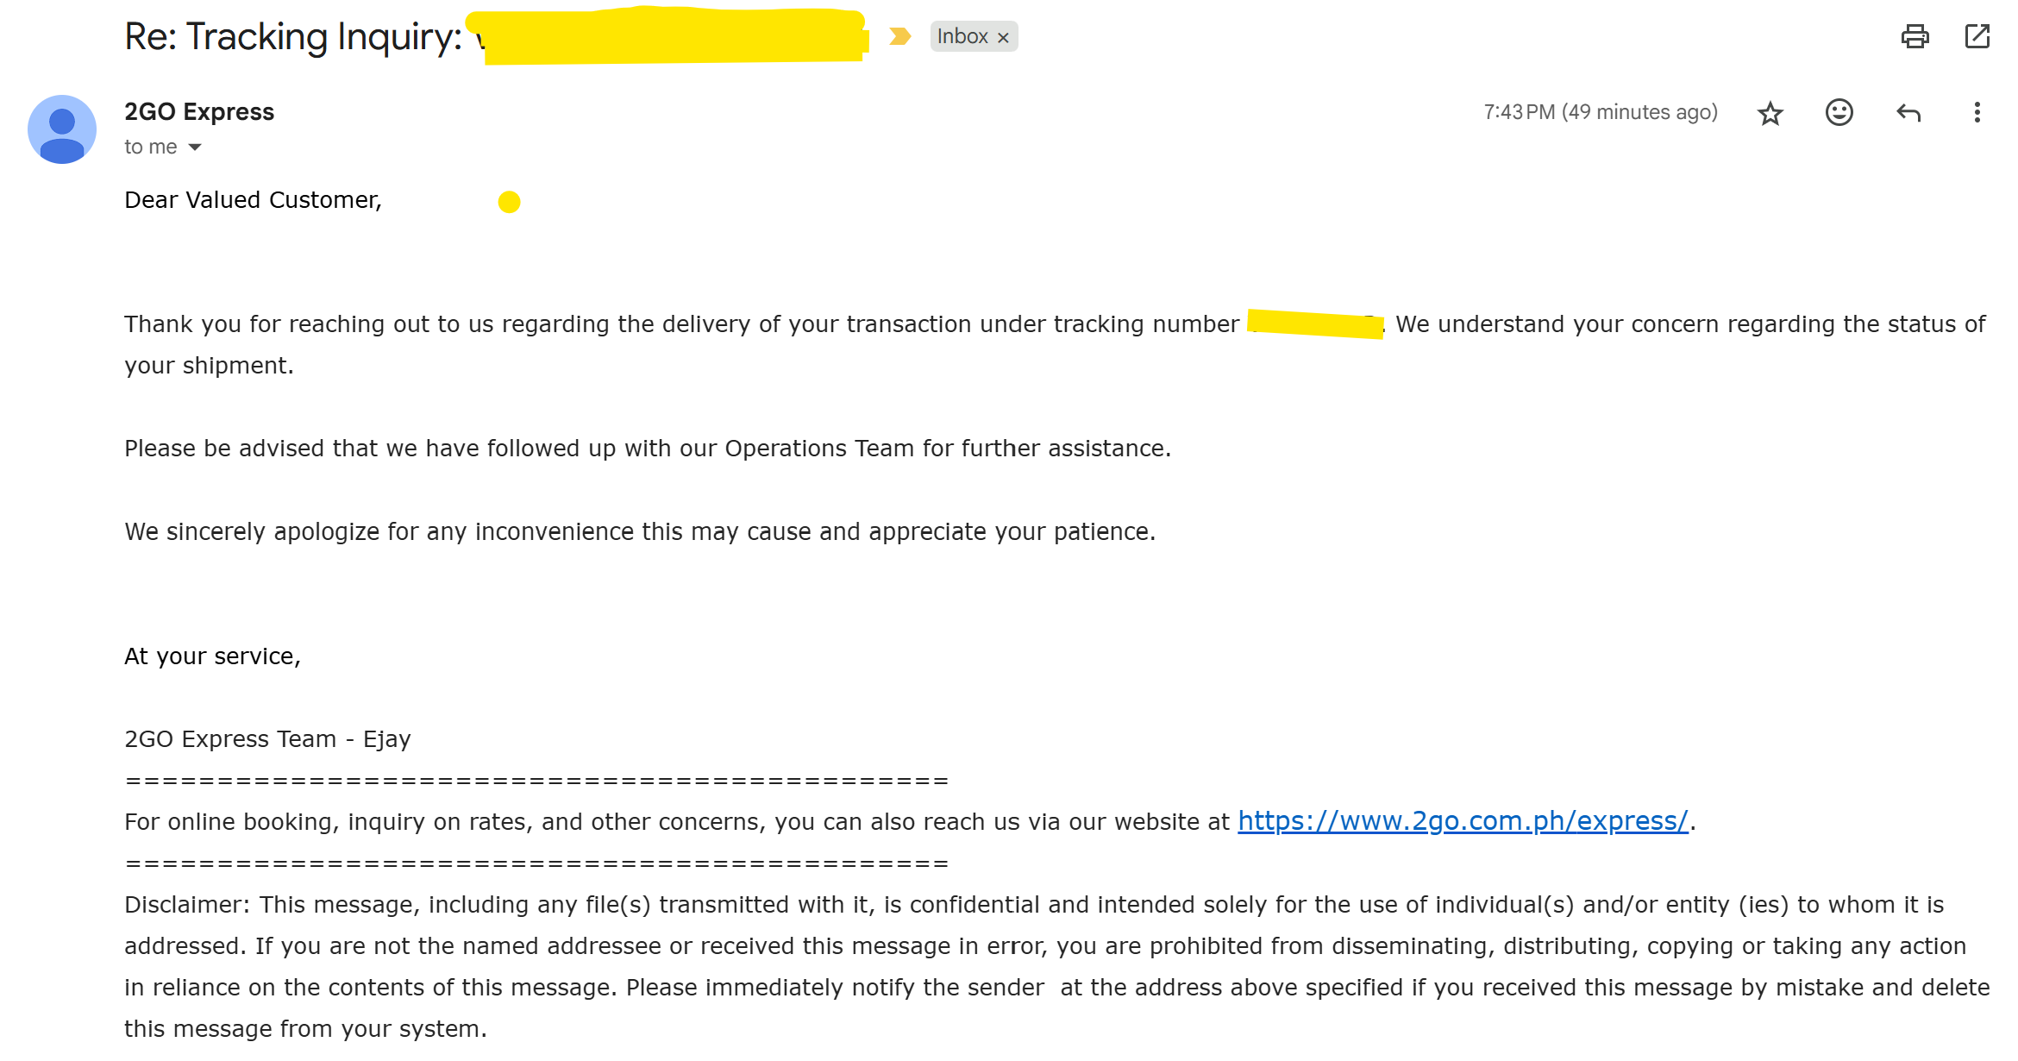The height and width of the screenshot is (1061, 2018).
Task: Click the "2GO Express Team - Ejay" signature
Action: pyautogui.click(x=267, y=739)
